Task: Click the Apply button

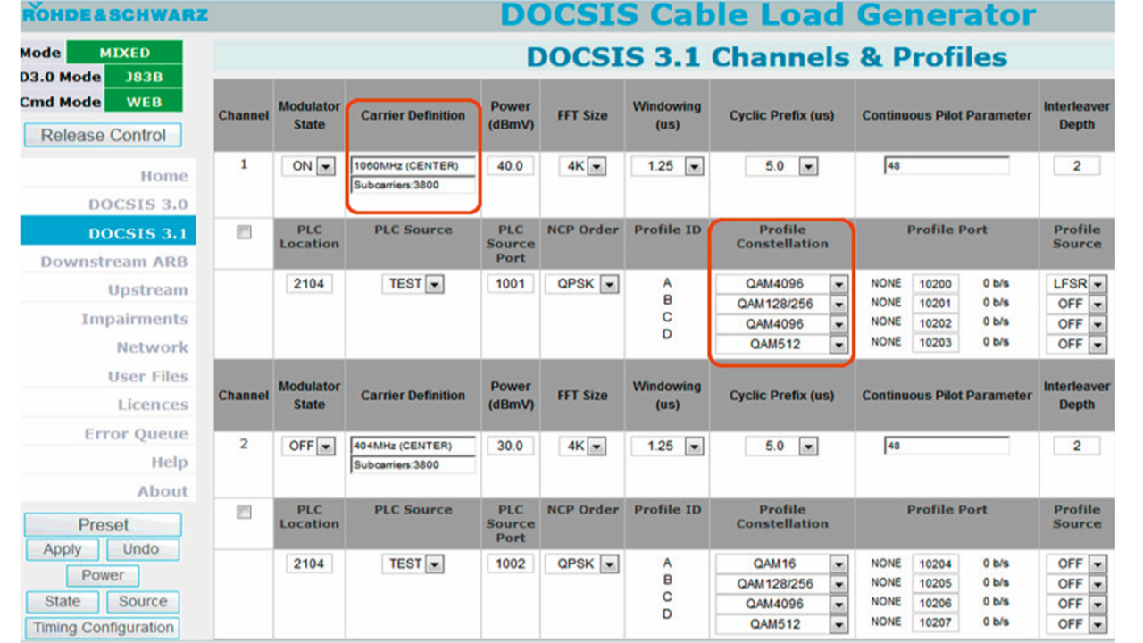Action: click(x=63, y=550)
